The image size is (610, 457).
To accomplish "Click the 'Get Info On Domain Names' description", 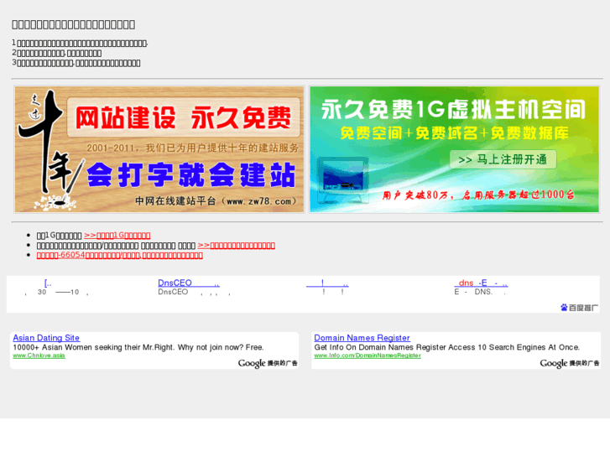I will 446,347.
